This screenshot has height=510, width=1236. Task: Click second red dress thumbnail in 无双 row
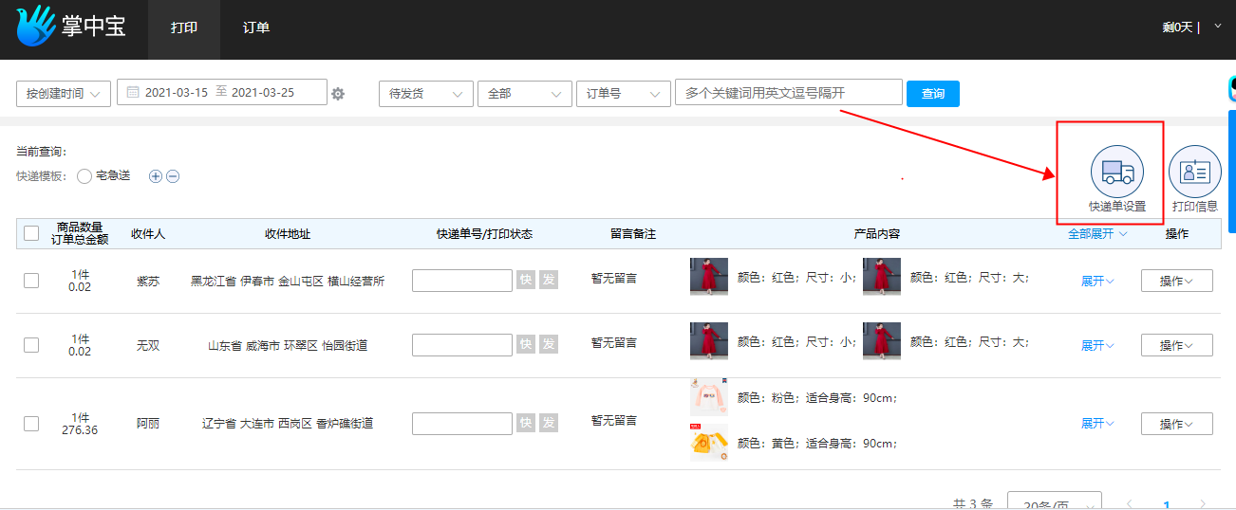click(882, 341)
